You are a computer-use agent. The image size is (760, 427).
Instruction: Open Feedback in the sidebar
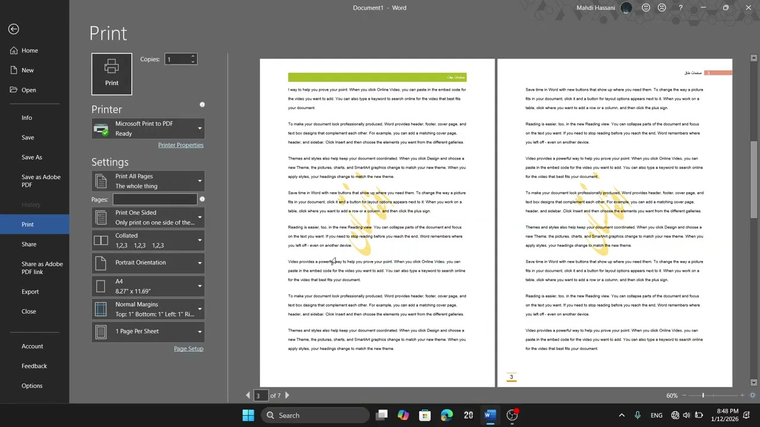[x=34, y=366]
